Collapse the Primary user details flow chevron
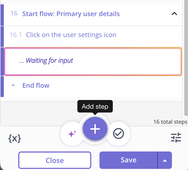188x170 pixels. pos(174,14)
